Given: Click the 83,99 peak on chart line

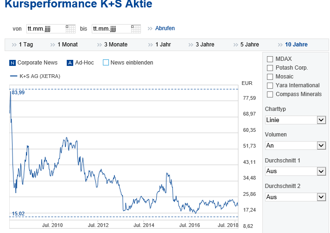Looking at the screenshot, I should click(10, 91).
